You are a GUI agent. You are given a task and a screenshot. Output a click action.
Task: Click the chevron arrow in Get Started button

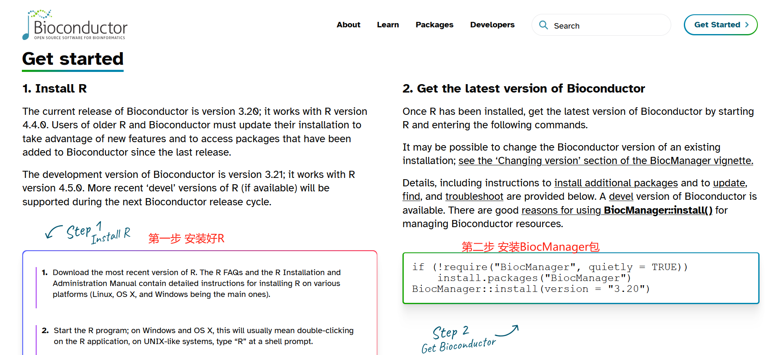tap(747, 25)
